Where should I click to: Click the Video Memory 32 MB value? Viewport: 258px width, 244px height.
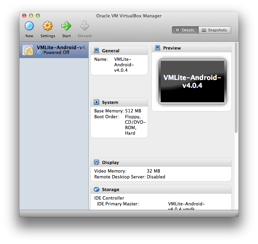tap(153, 171)
